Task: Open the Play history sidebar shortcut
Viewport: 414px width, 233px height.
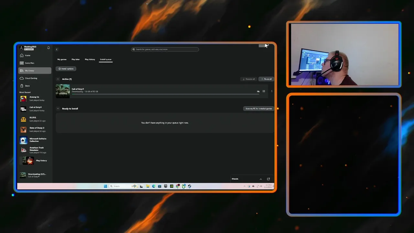Action: [x=35, y=161]
